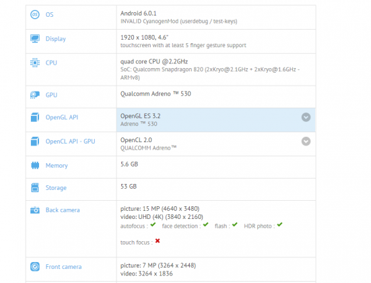371x283 pixels.
Task: Click the face detection green checkmark
Action: point(205,224)
